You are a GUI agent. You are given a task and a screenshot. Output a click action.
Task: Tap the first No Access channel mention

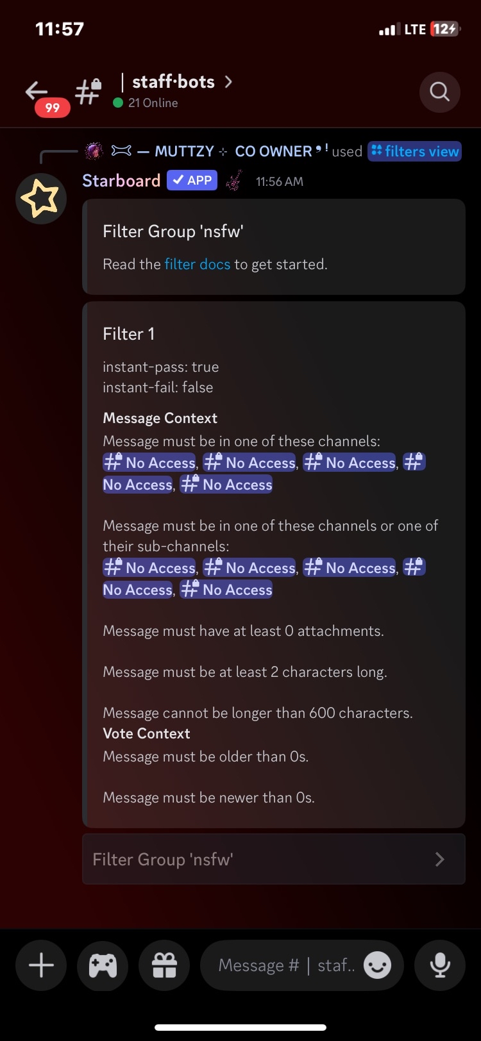click(149, 463)
